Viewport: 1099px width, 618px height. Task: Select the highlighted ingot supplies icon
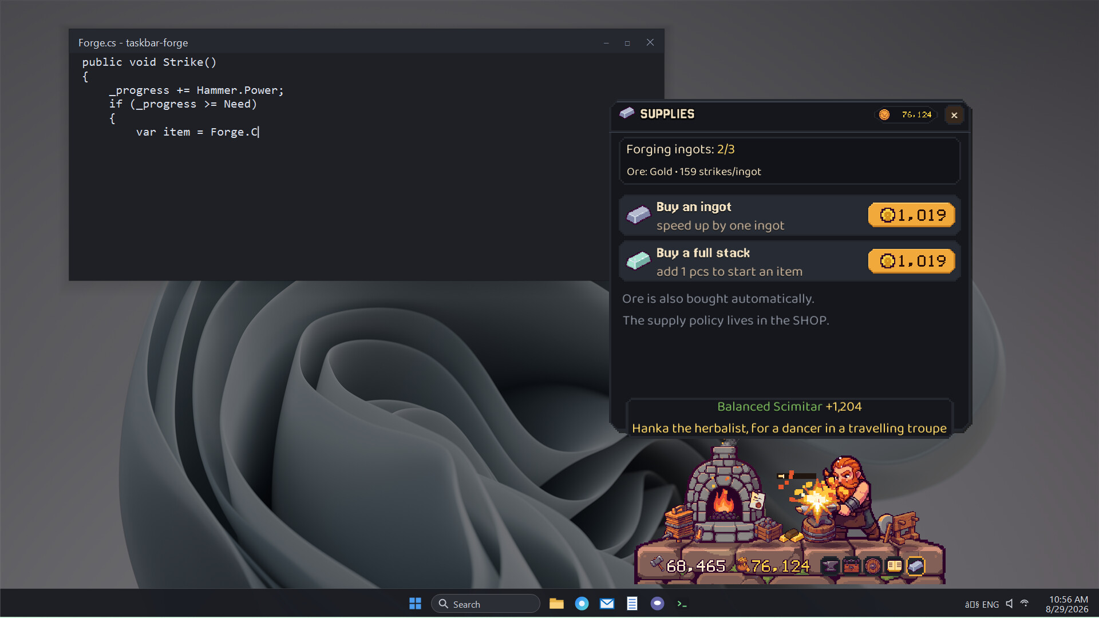pyautogui.click(x=916, y=566)
